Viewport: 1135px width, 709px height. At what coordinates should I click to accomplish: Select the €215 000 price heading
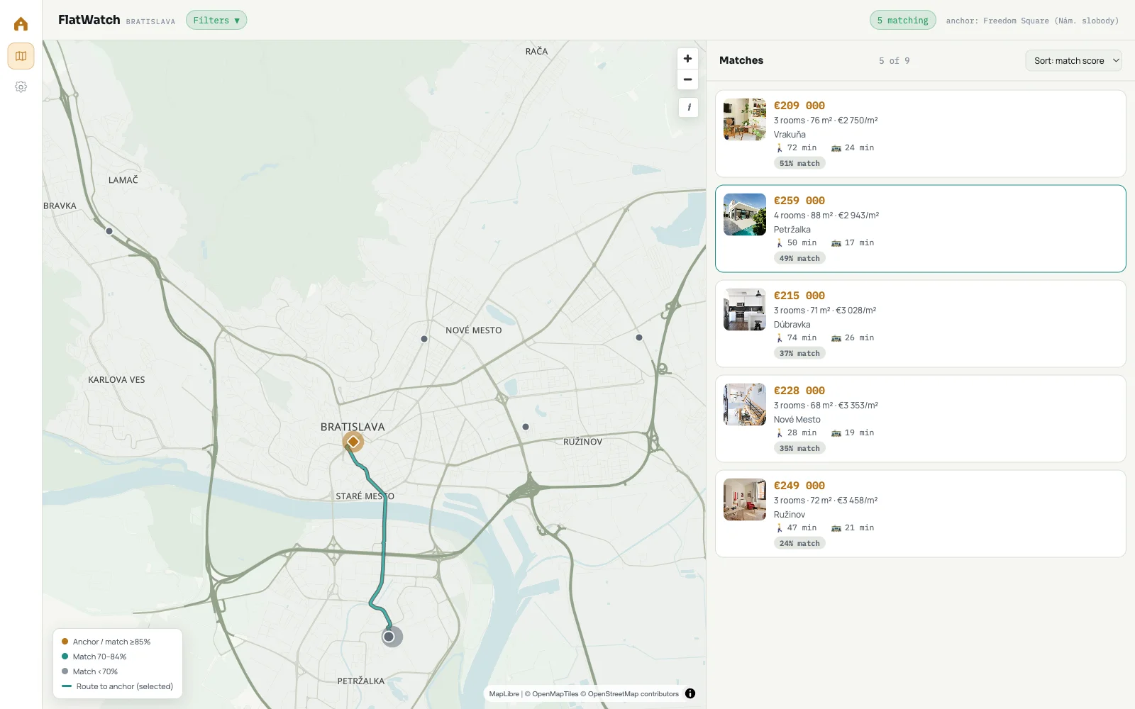click(799, 296)
